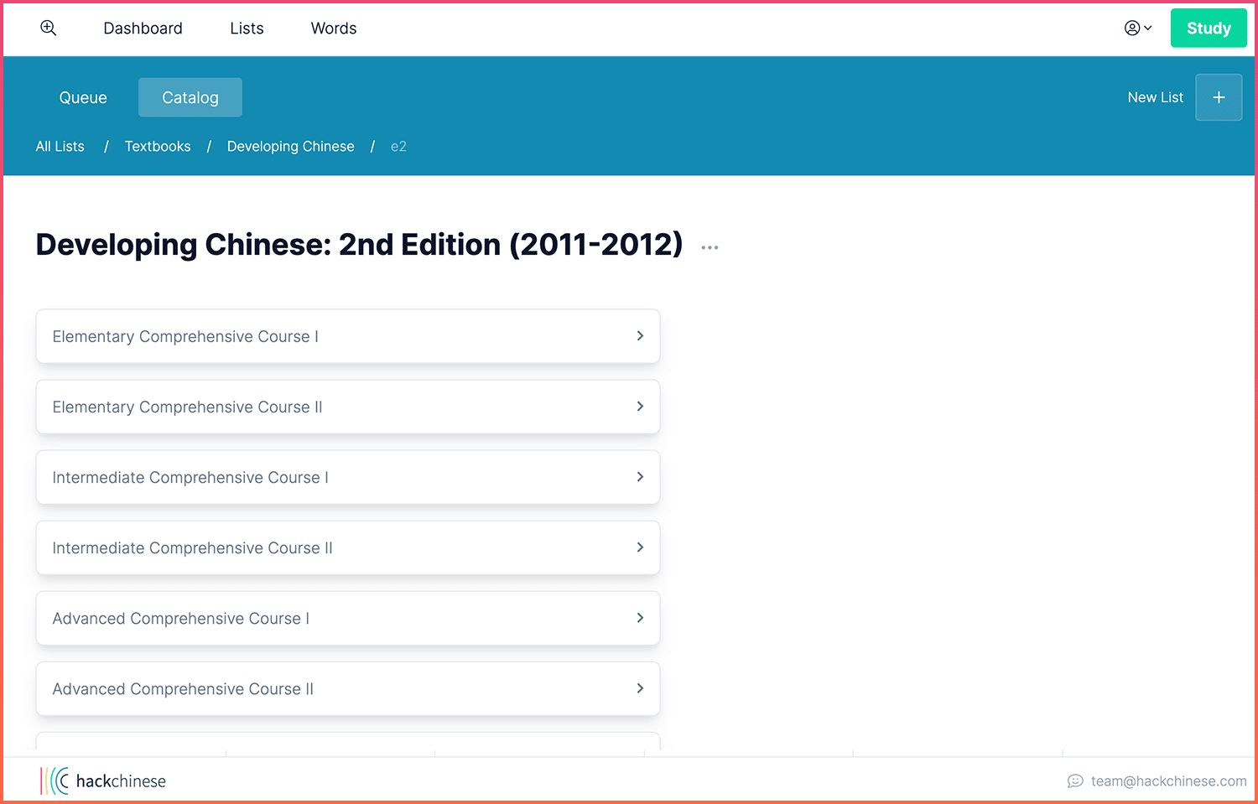The height and width of the screenshot is (804, 1258).
Task: Click the chat bubble icon in the footer
Action: click(1076, 781)
